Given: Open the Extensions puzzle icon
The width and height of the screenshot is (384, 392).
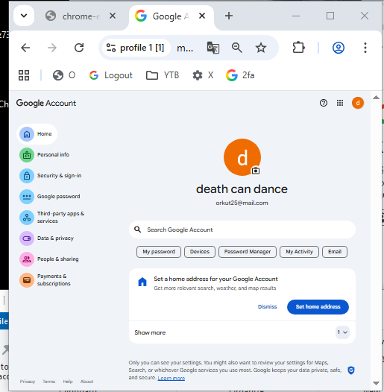Looking at the screenshot, I should tap(298, 48).
